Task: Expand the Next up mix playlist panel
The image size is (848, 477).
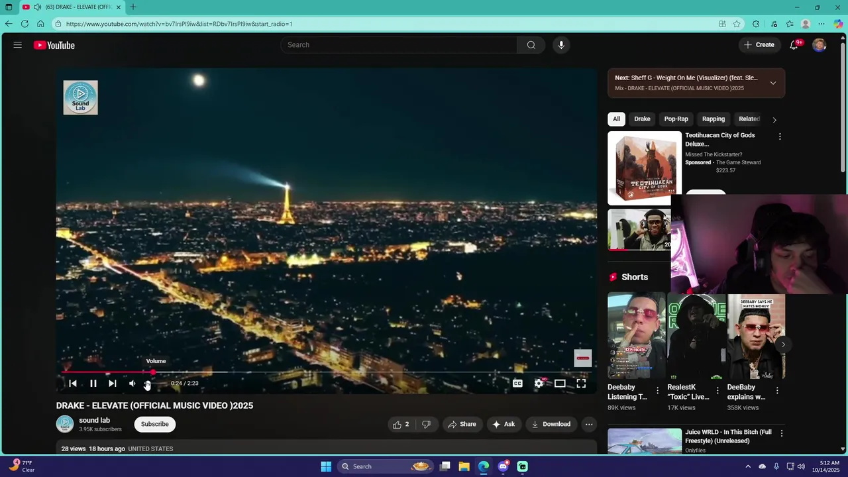Action: point(772,83)
